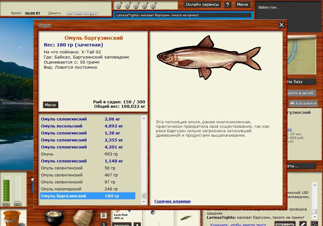
Task: Click the fish list scroll up arrow
Action: pos(144,118)
